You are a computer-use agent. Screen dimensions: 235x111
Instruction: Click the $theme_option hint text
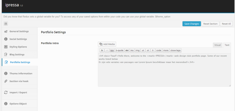163,17
